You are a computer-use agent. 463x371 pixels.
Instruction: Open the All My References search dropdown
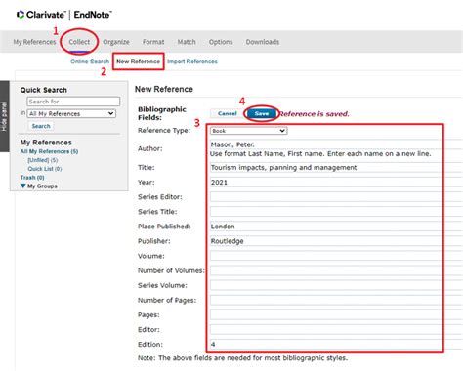[71, 113]
